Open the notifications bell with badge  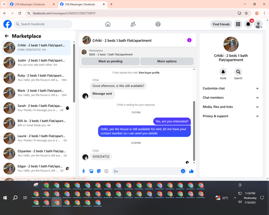point(248,24)
